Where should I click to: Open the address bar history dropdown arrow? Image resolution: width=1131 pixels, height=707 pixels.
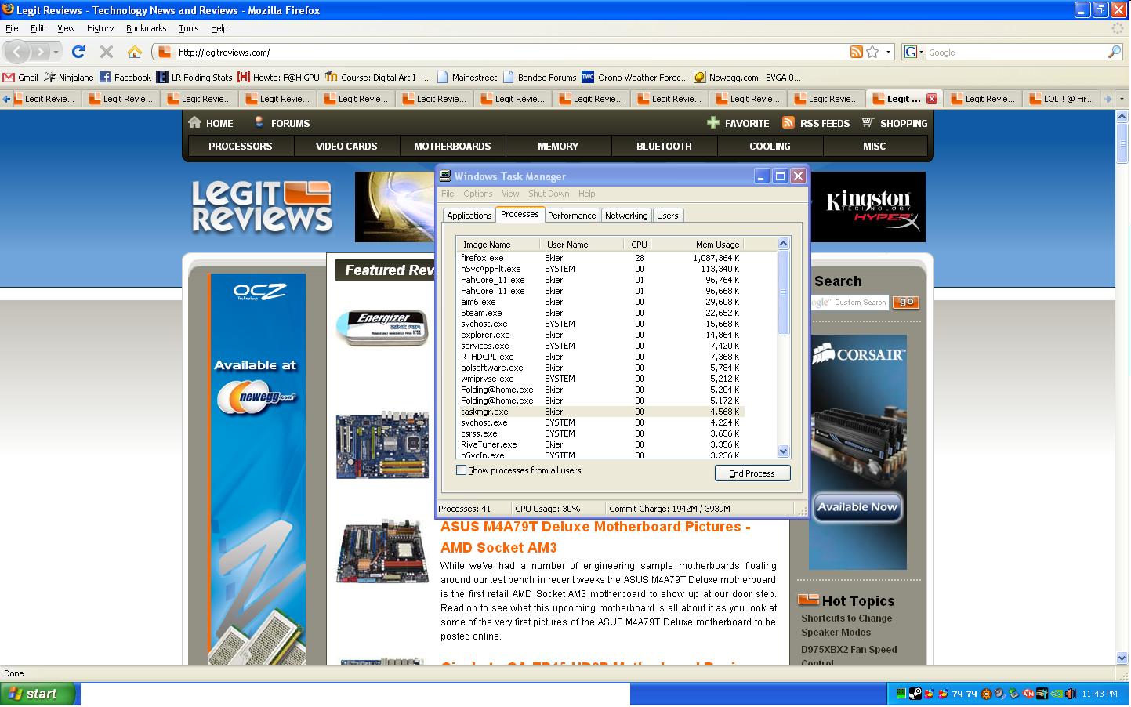[888, 52]
